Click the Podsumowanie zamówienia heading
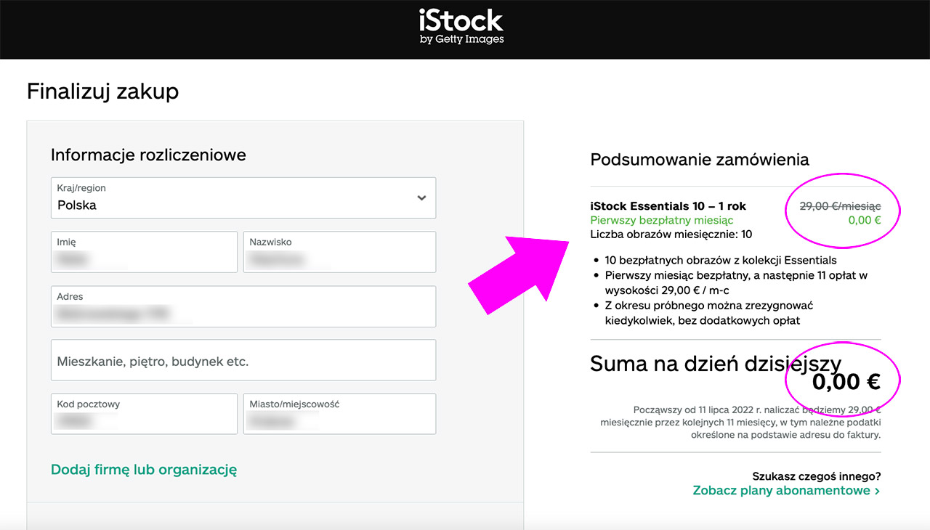The image size is (930, 530). pos(700,160)
